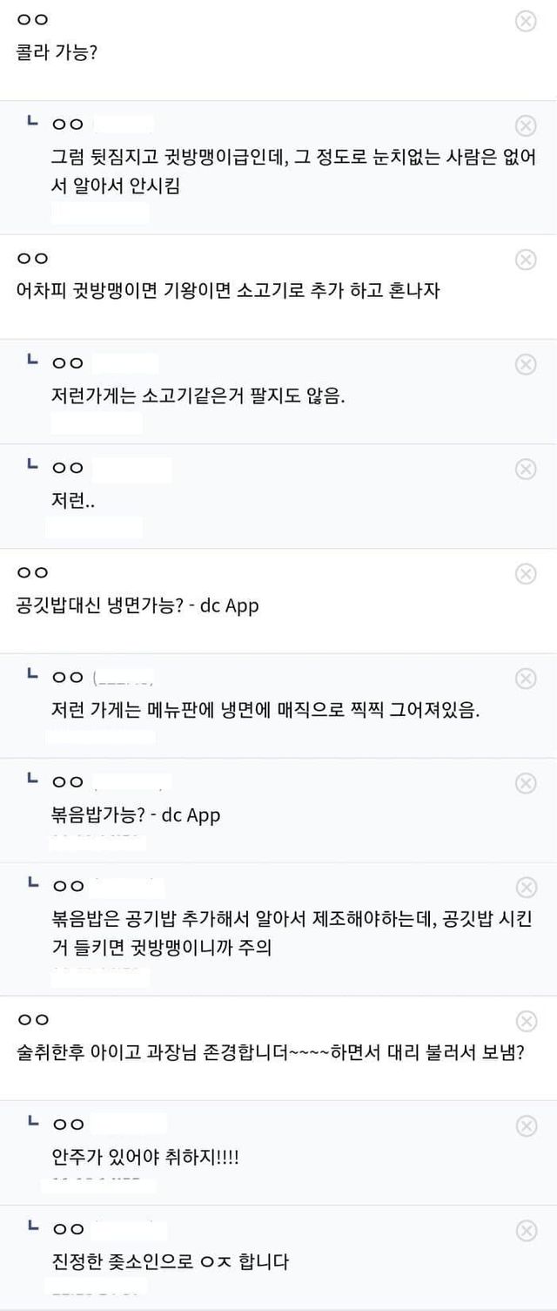
Task: Click X next to '진정한 좆소인으로' reply
Action: (x=526, y=1230)
